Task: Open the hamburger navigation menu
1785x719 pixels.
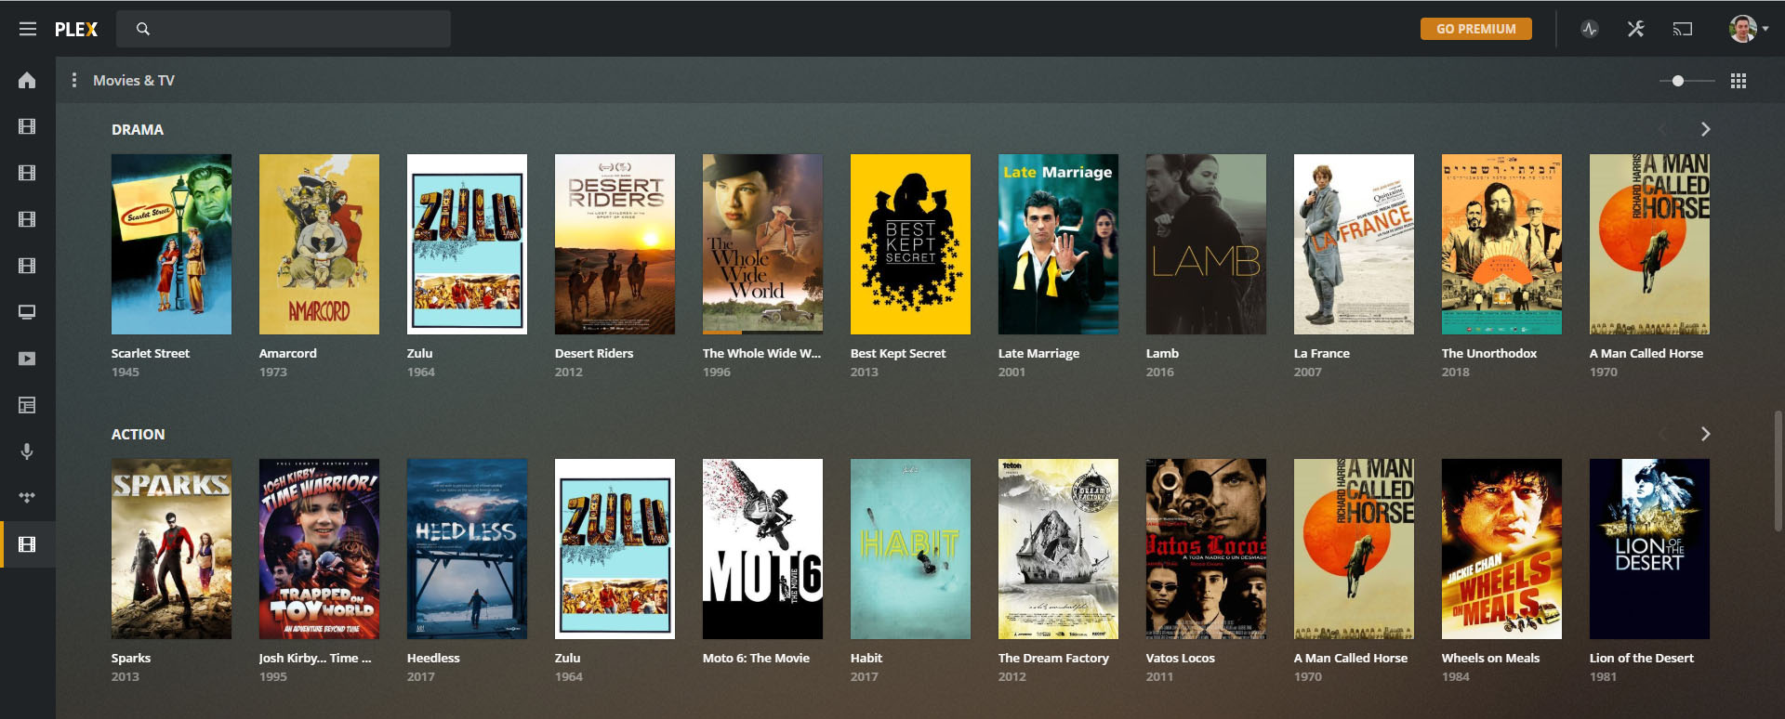Action: [x=28, y=29]
